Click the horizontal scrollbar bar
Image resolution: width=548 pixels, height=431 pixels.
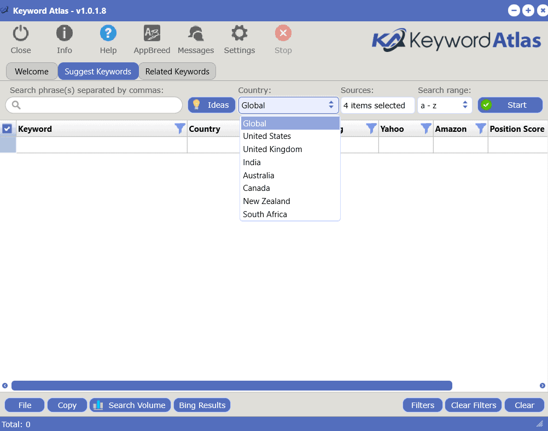(x=231, y=386)
